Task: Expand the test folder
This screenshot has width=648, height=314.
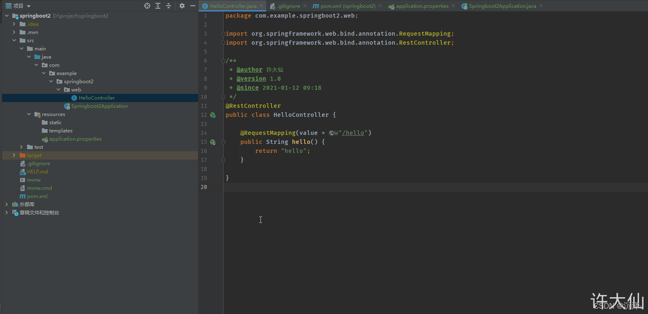Action: pyautogui.click(x=21, y=147)
